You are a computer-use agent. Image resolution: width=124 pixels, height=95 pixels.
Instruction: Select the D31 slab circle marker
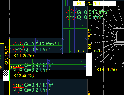click(x=18, y=47)
